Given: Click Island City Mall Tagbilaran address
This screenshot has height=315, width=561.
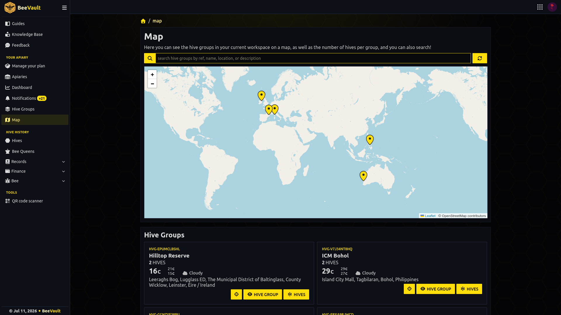Looking at the screenshot, I should tap(370, 279).
